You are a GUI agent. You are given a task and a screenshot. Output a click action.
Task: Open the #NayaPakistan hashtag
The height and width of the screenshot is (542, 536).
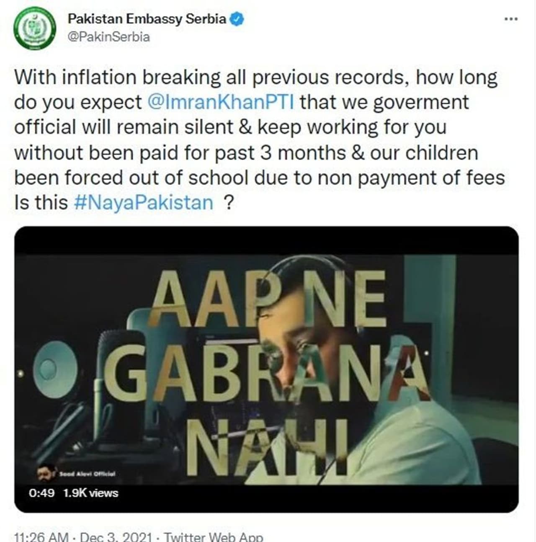(x=143, y=203)
